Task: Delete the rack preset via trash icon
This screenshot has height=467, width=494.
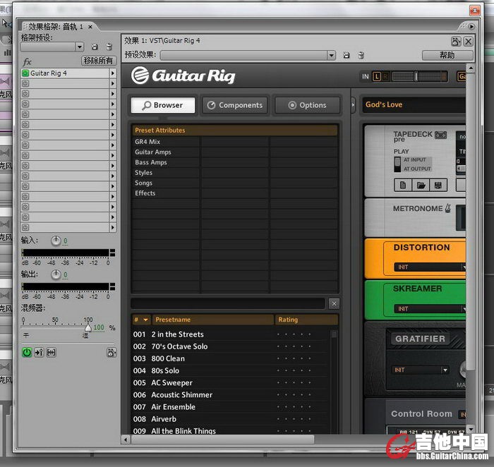Action: click(x=109, y=47)
